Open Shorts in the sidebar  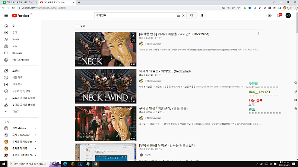(x=16, y=39)
